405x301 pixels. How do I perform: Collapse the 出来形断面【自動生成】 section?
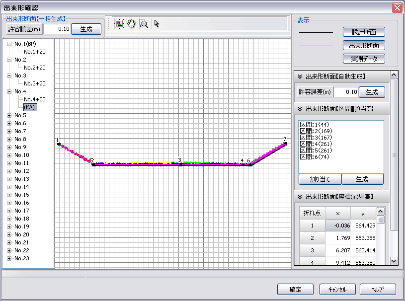[x=300, y=76]
